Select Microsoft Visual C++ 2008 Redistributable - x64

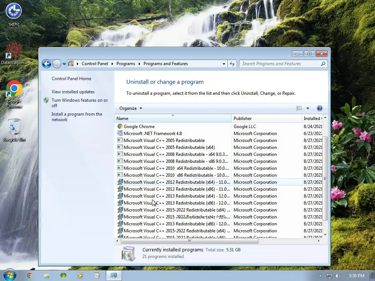click(176, 154)
